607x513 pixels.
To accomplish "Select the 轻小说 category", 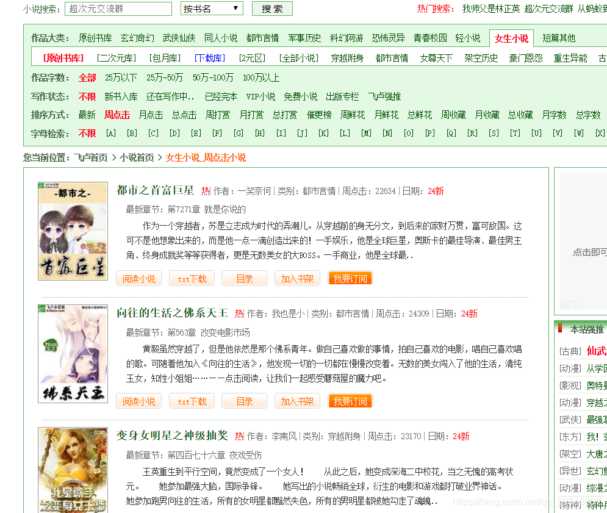I will tap(468, 38).
